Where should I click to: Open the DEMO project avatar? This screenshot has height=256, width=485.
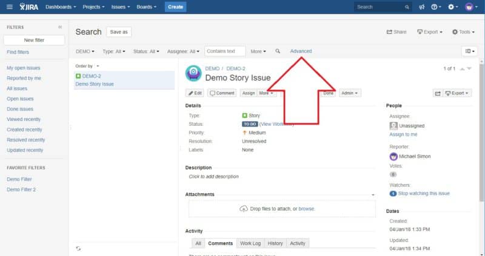[x=193, y=73]
